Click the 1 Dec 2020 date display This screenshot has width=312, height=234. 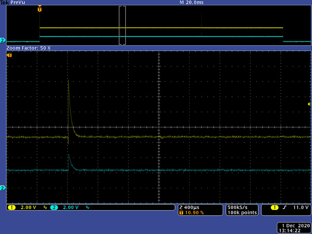click(294, 226)
